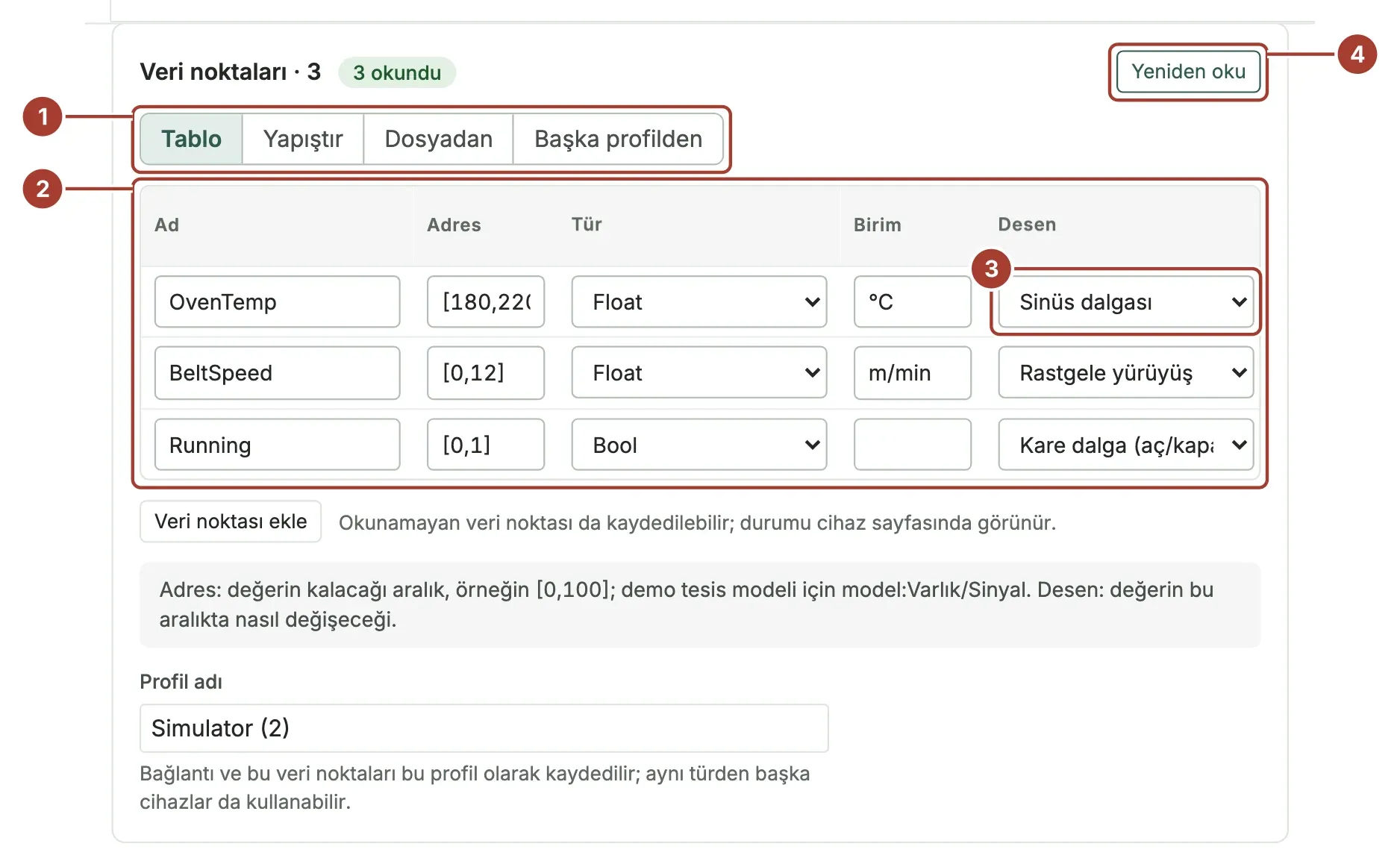Viewport: 1400px width, 867px height.
Task: Click the Ad column header
Action: tap(166, 225)
